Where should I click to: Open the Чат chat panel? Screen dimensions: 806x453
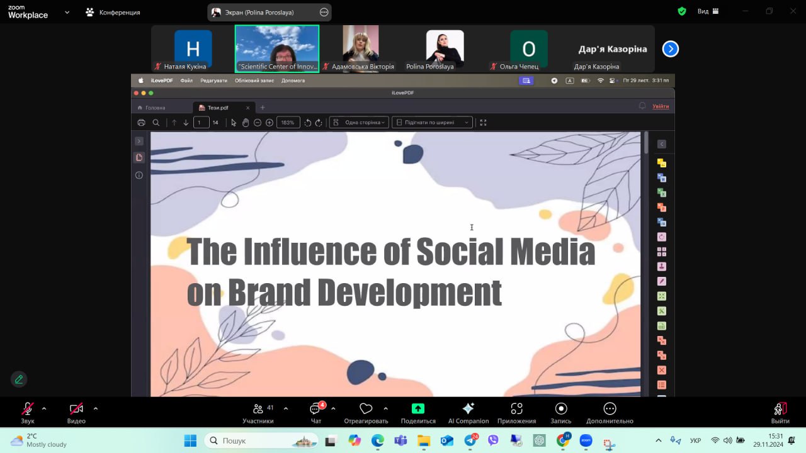tap(315, 410)
